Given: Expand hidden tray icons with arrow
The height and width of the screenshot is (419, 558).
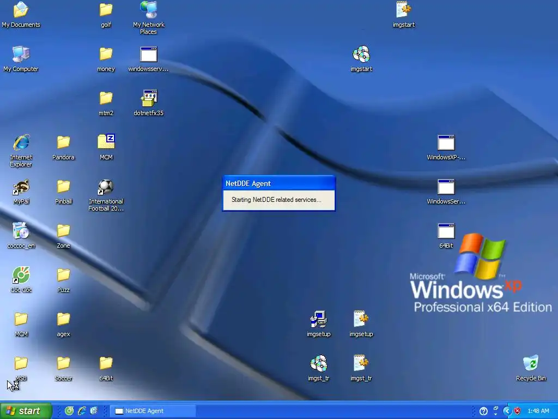Looking at the screenshot, I should click(507, 411).
